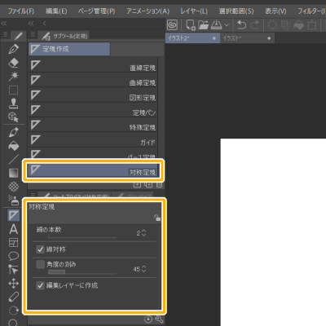Click the Save icon in command bar
This screenshot has height=326, width=326.
pos(217,25)
